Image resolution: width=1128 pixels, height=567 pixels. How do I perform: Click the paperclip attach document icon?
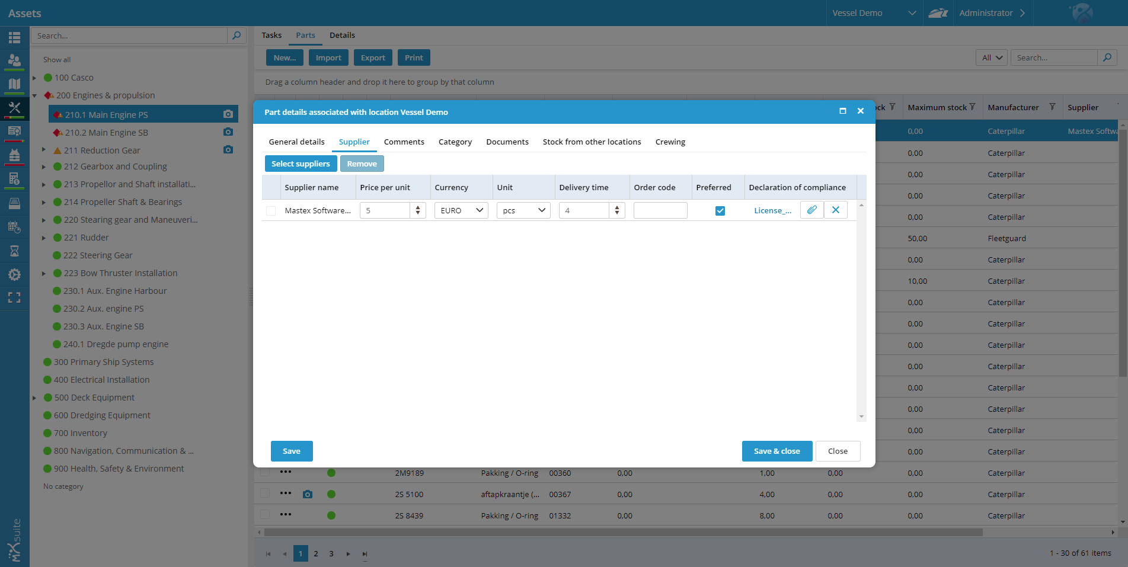[x=811, y=210]
